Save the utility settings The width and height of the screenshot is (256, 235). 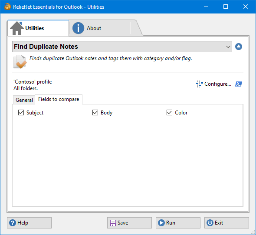[x=129, y=223]
